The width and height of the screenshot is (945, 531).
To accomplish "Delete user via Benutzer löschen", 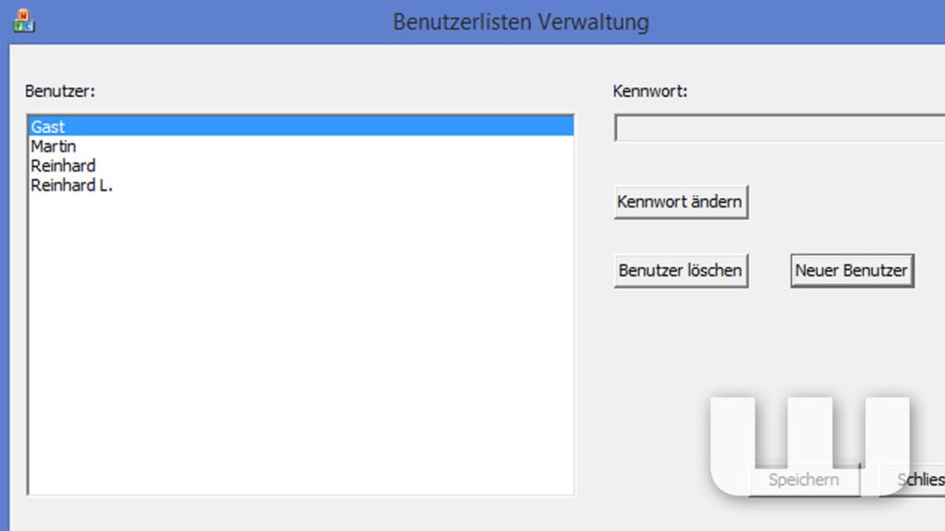I will point(681,271).
